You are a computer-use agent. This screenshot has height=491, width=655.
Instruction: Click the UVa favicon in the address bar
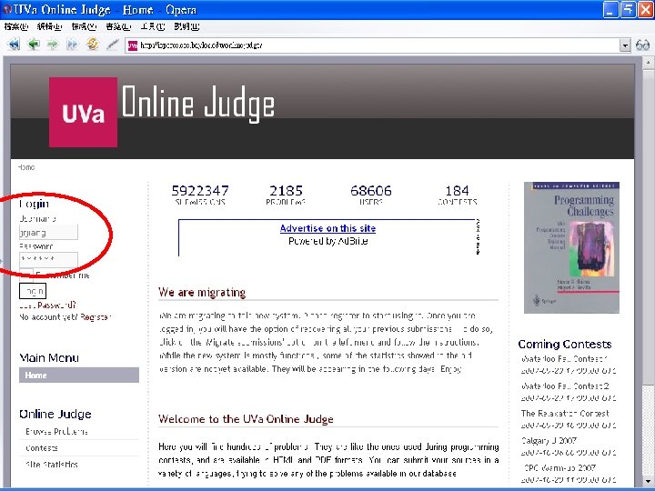click(133, 45)
